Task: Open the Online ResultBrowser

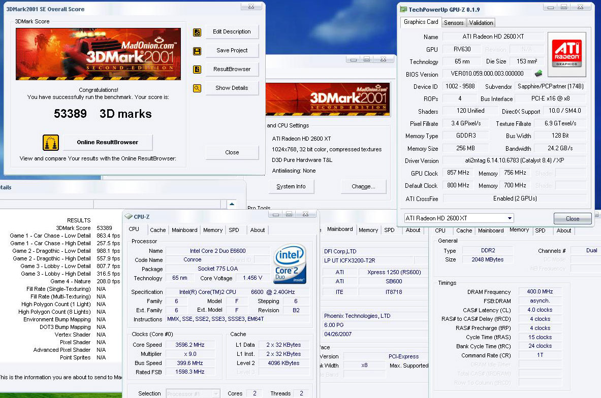Action: coord(108,143)
